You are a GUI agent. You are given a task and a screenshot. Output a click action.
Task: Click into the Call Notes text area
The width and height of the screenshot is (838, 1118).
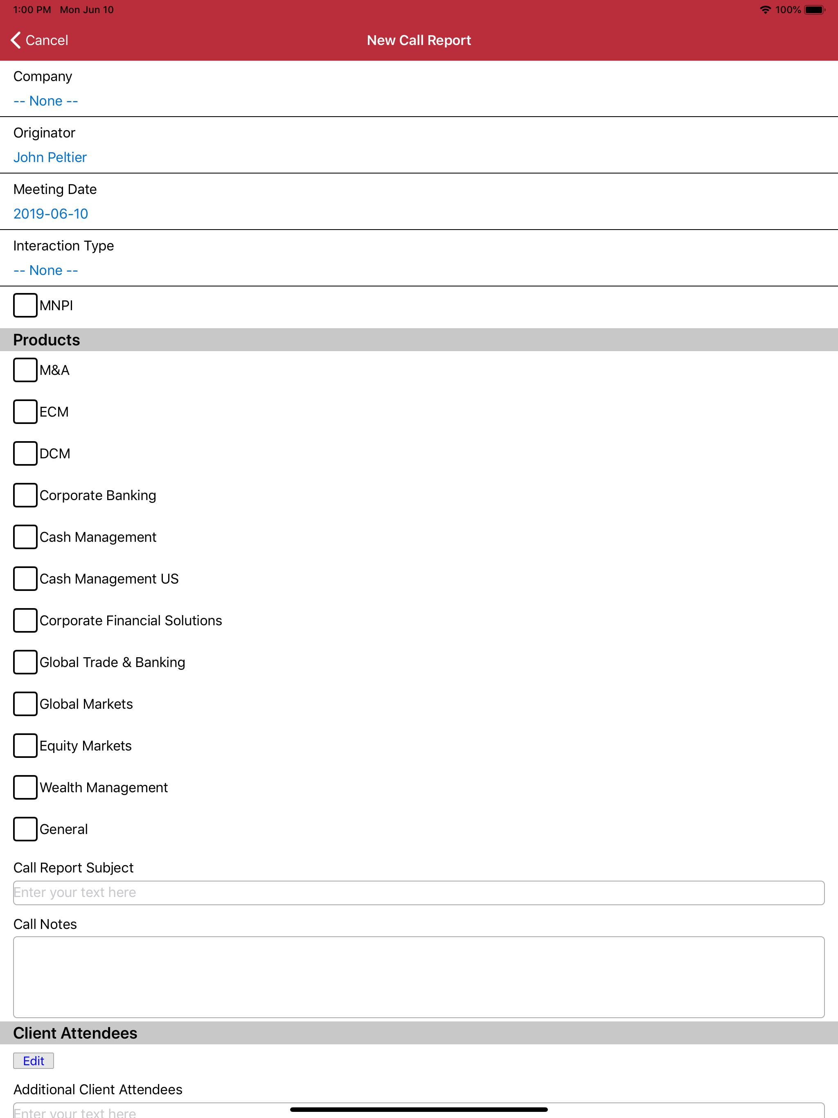pos(419,978)
